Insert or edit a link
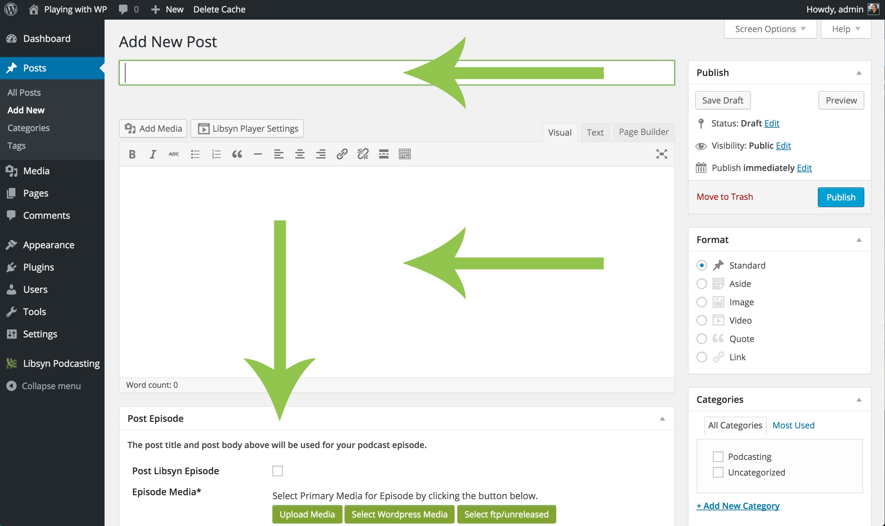Screen dimensions: 885x526 tap(342, 154)
